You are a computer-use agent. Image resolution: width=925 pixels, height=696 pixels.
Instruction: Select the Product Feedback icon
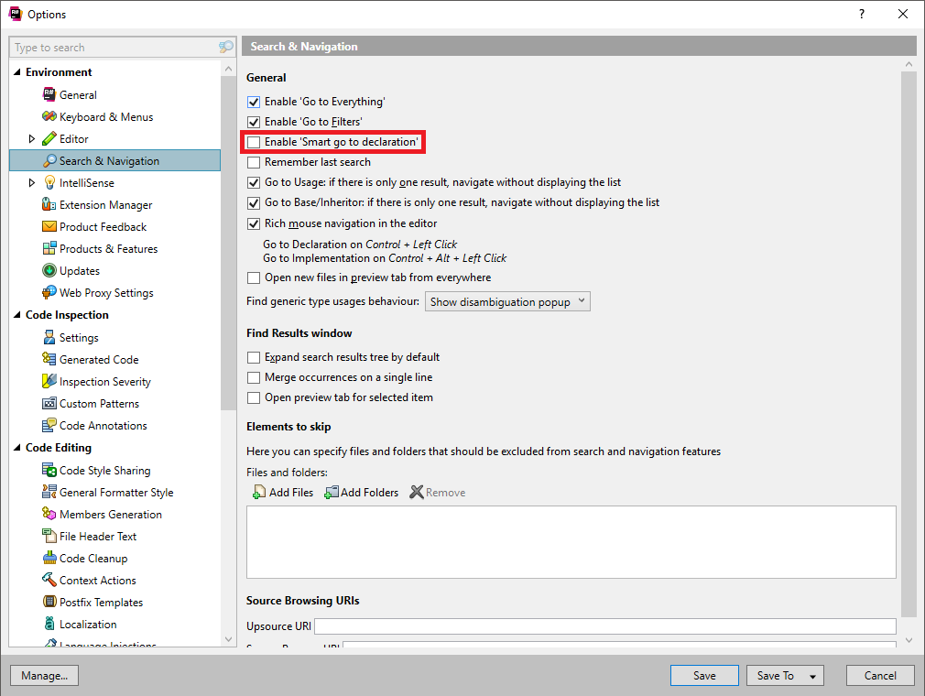(x=49, y=226)
